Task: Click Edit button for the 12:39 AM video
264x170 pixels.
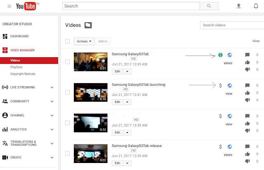Action: click(118, 133)
